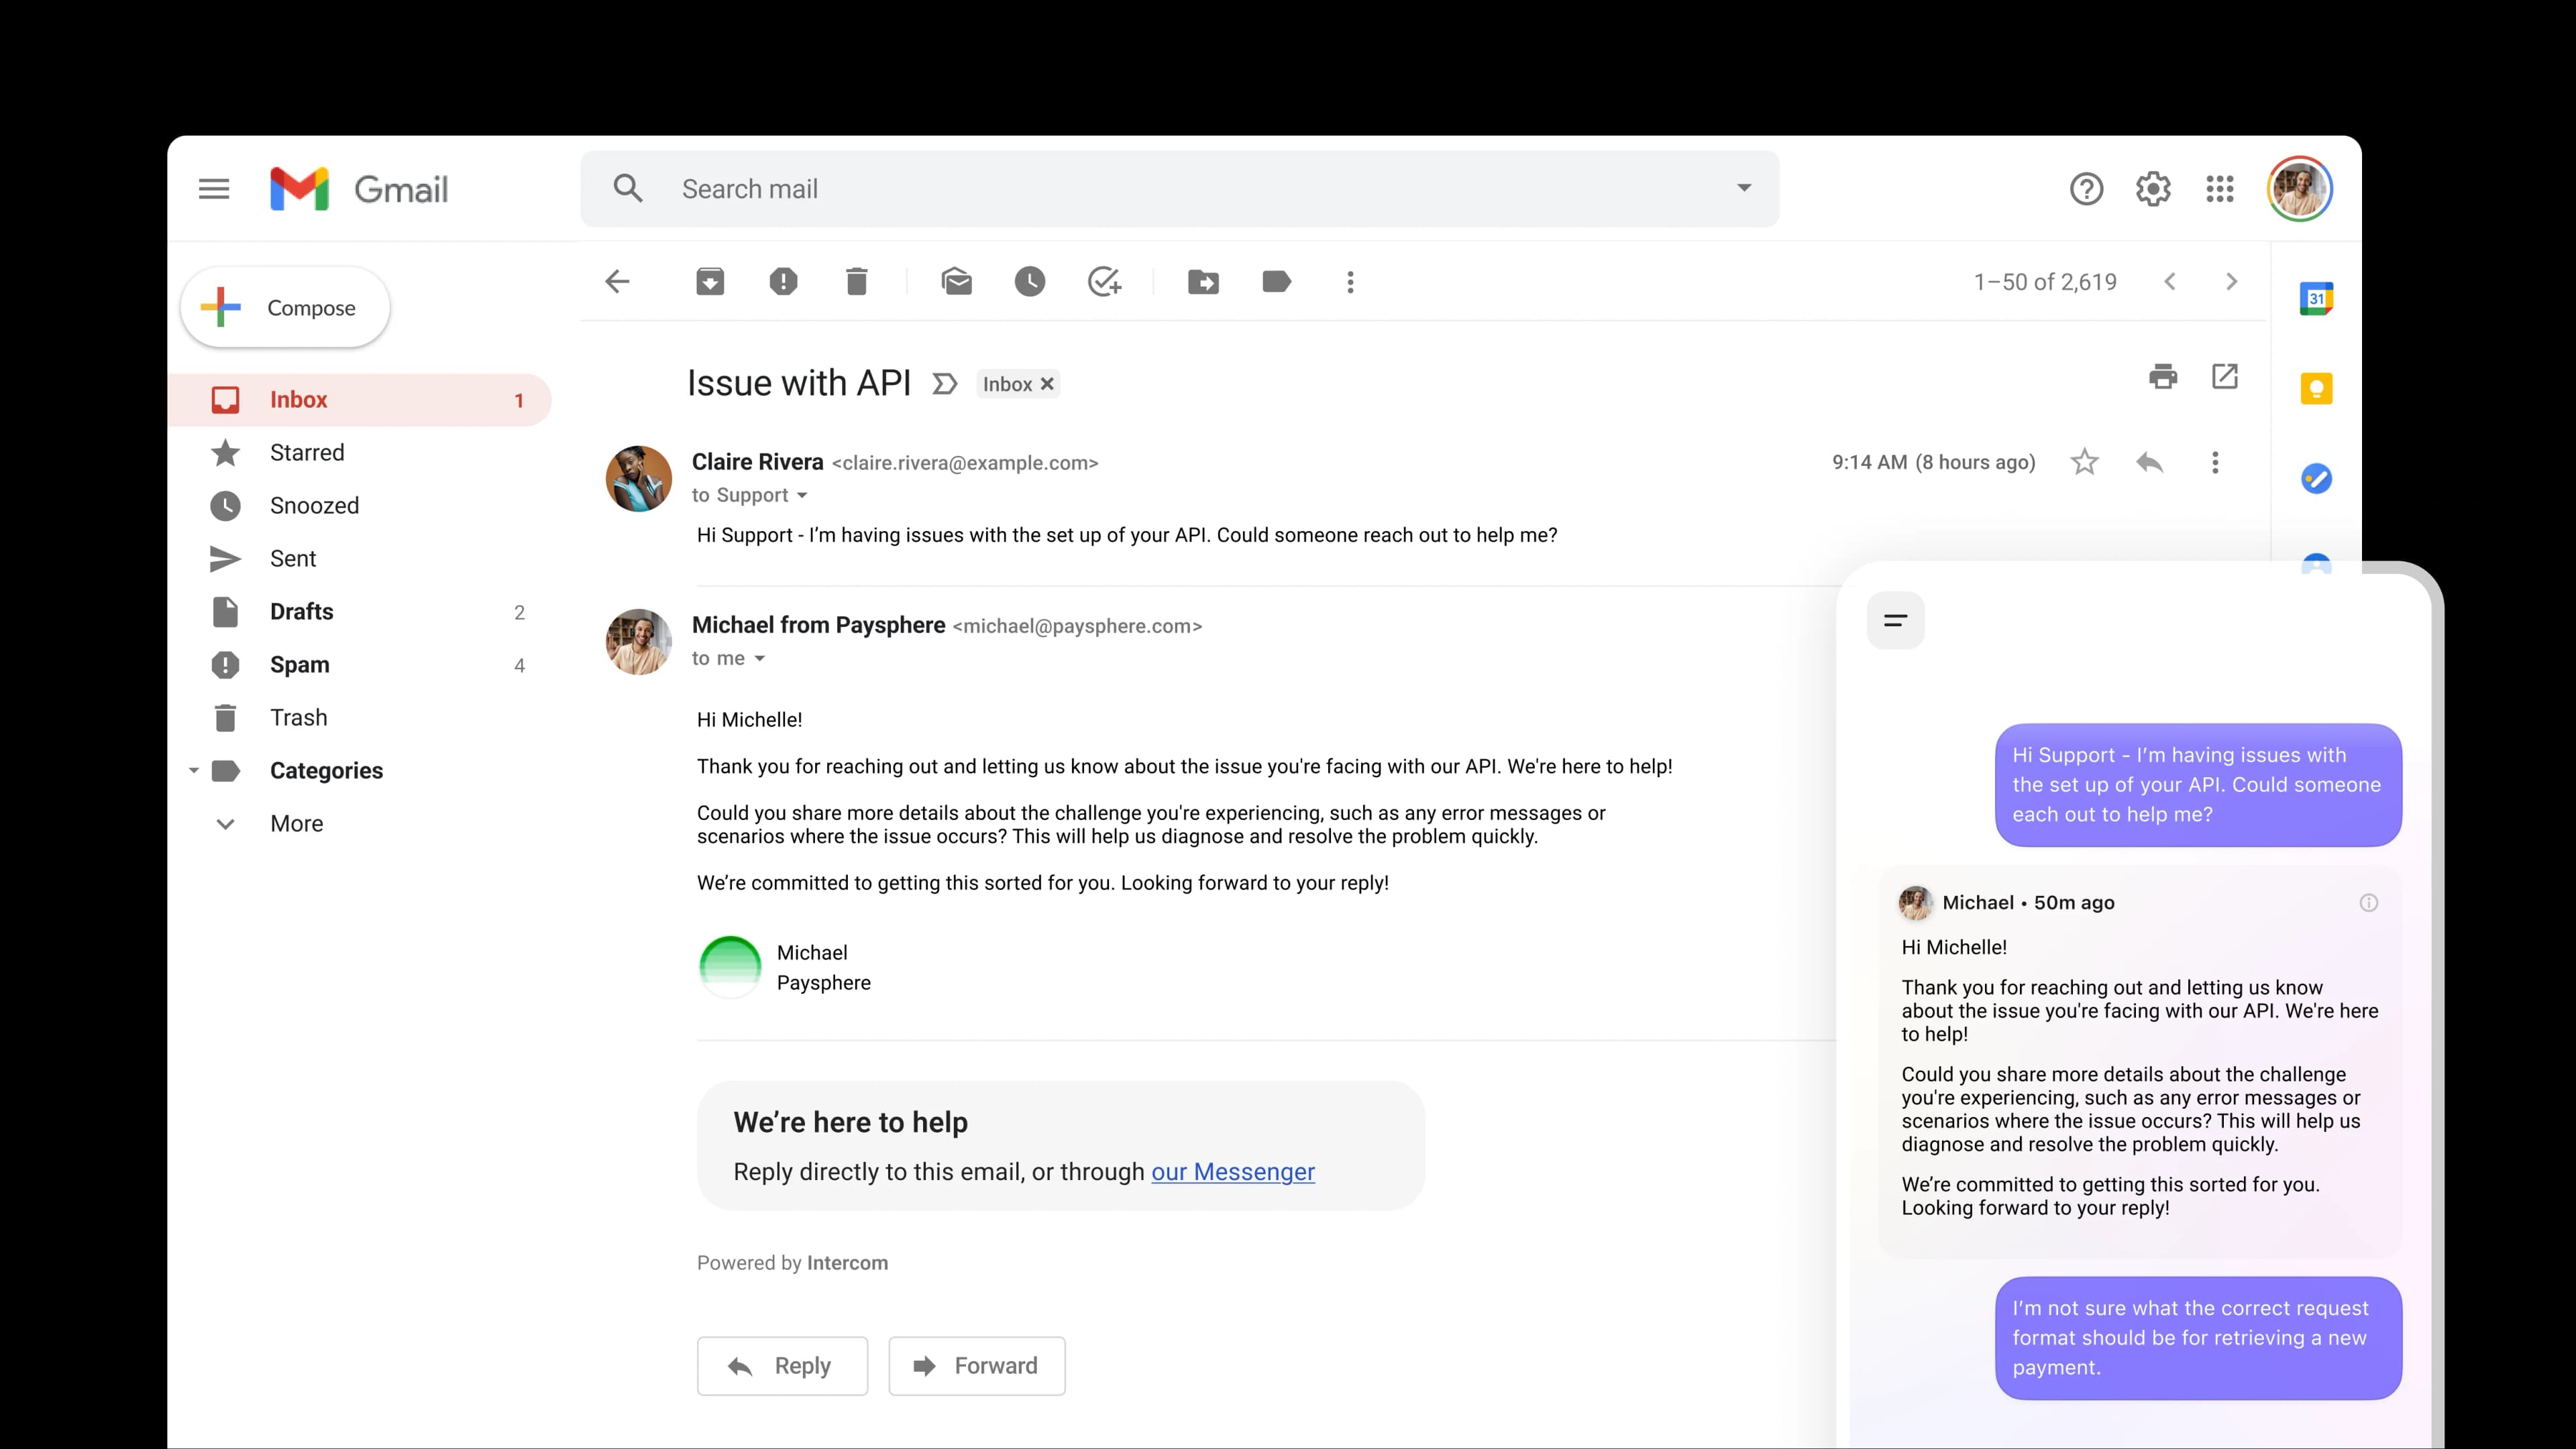This screenshot has height=1449, width=2576.
Task: Expand recipient details under Claire Rivera
Action: [x=802, y=496]
